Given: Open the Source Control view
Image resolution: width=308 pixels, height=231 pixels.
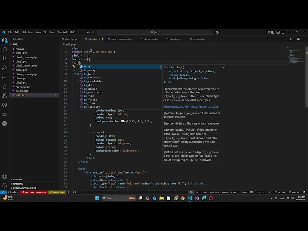Looking at the screenshot, I should pyautogui.click(x=5, y=58).
